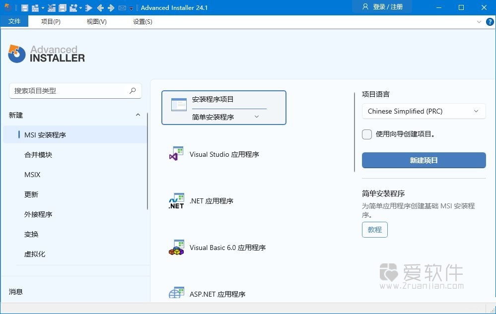Click the Visual Studio 应用程序 icon
496x314 pixels.
tap(176, 153)
